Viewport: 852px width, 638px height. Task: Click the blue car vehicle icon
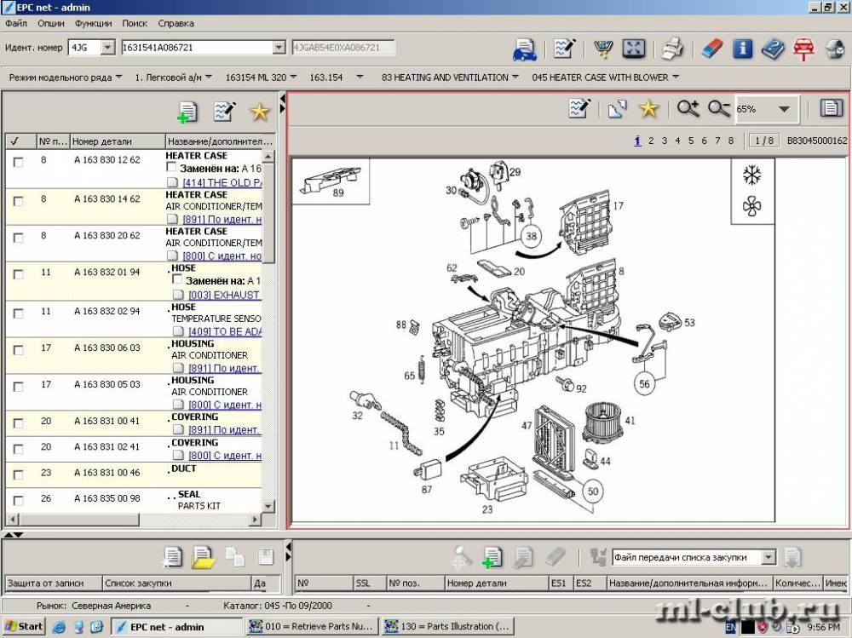tap(524, 49)
